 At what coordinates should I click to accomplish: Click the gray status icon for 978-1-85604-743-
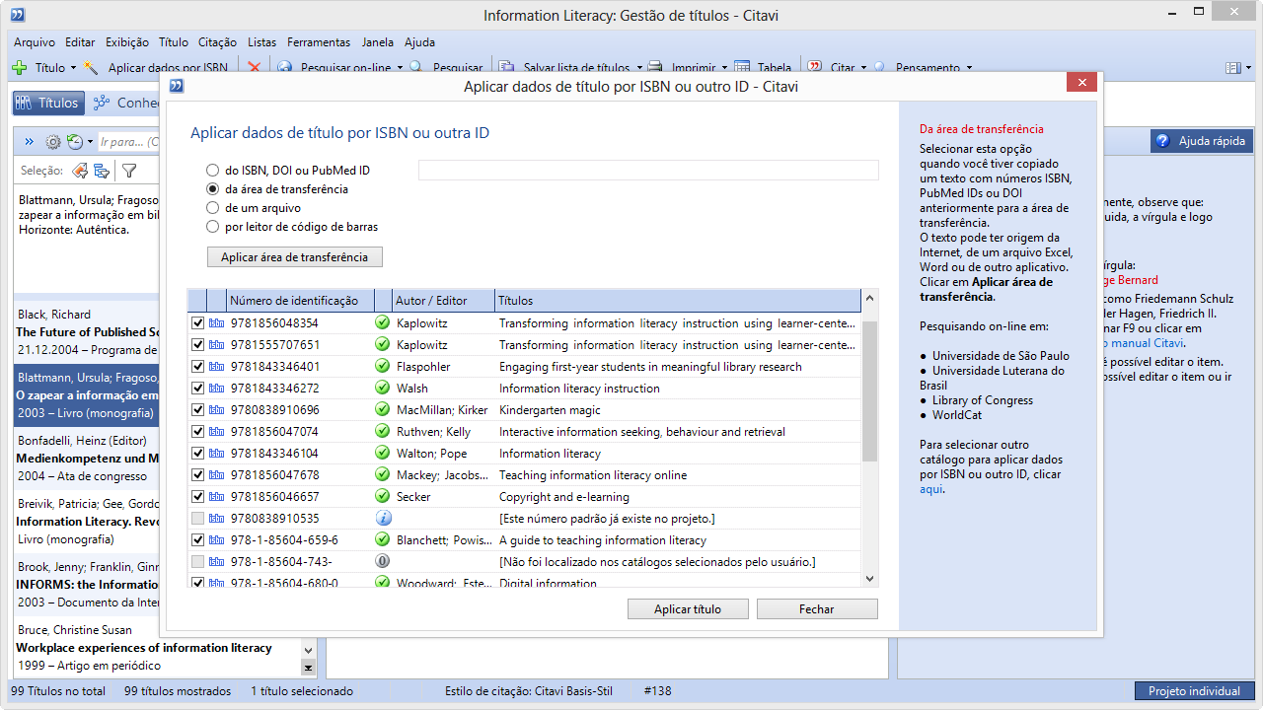383,561
